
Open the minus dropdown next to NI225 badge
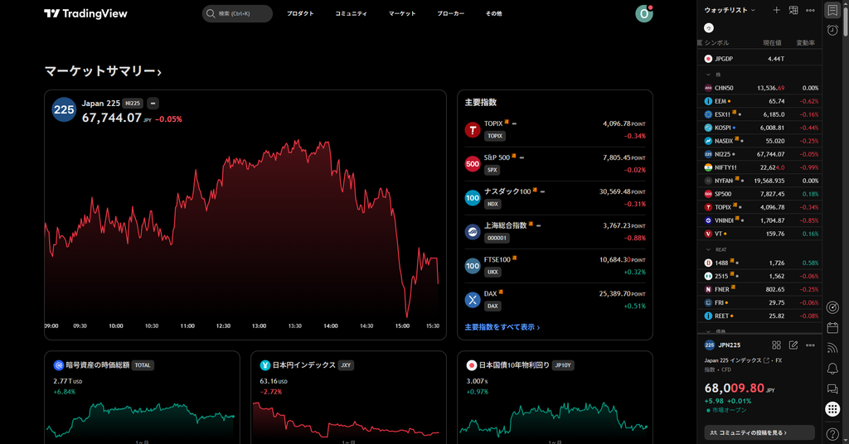pos(153,104)
